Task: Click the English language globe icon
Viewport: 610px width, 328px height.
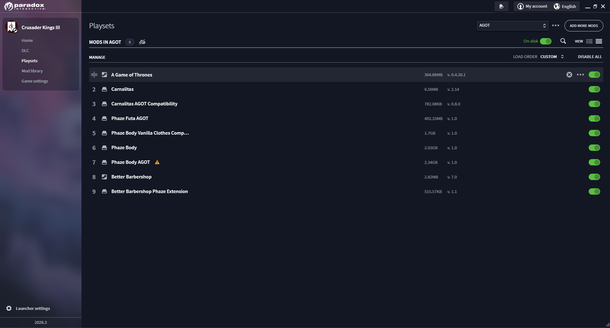Action: point(557,6)
